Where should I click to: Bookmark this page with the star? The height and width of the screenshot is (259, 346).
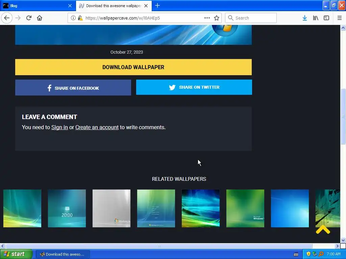pos(217,18)
